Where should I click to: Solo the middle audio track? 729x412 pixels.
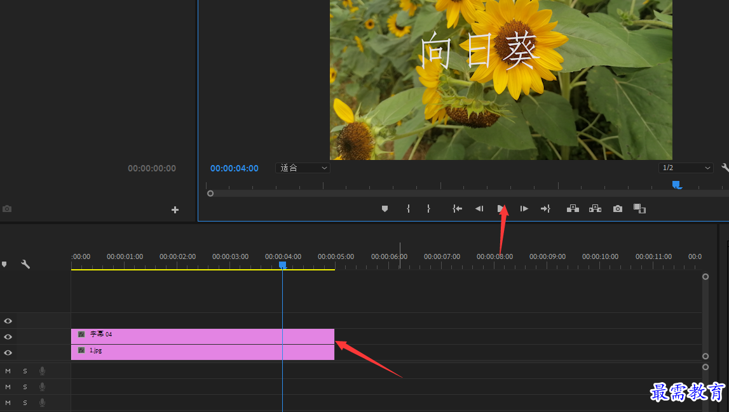25,387
